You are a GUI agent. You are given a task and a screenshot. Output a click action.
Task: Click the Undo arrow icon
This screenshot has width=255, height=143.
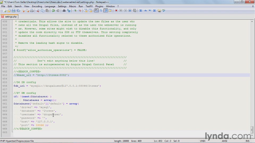coord(53,11)
